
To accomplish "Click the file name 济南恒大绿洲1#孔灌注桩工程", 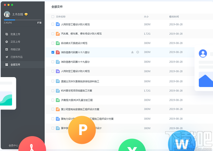I will (77, 100).
